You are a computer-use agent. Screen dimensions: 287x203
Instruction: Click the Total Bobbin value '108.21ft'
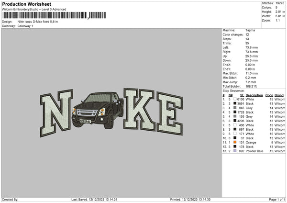[251, 86]
